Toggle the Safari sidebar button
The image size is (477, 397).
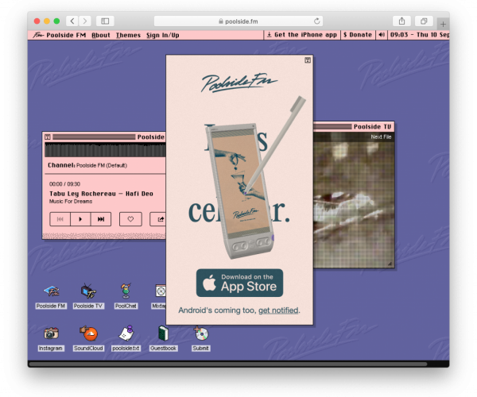tap(105, 21)
